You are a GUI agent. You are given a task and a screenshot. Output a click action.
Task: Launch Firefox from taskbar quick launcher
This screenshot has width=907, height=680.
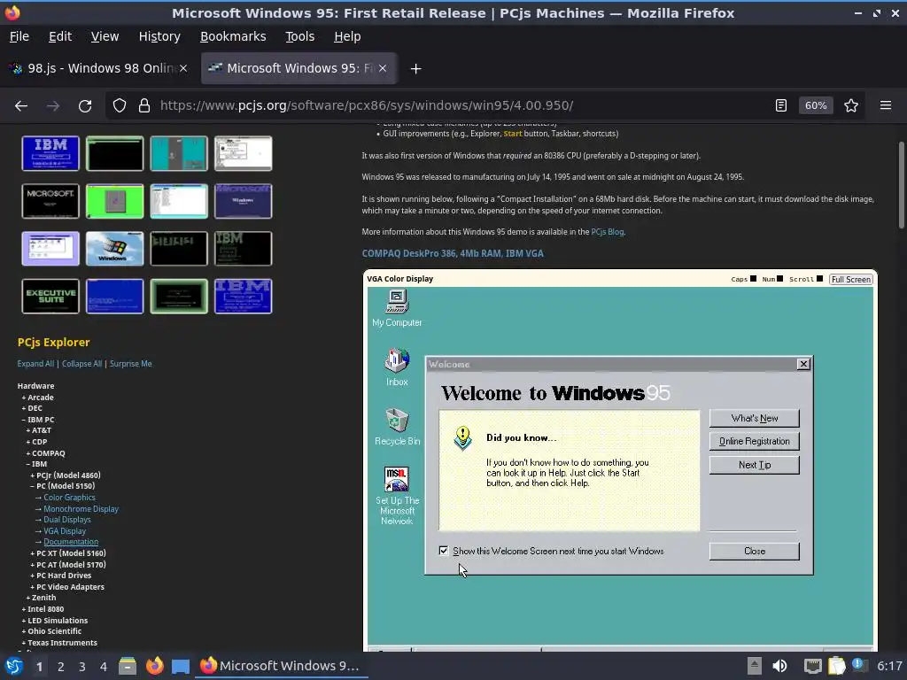click(154, 666)
